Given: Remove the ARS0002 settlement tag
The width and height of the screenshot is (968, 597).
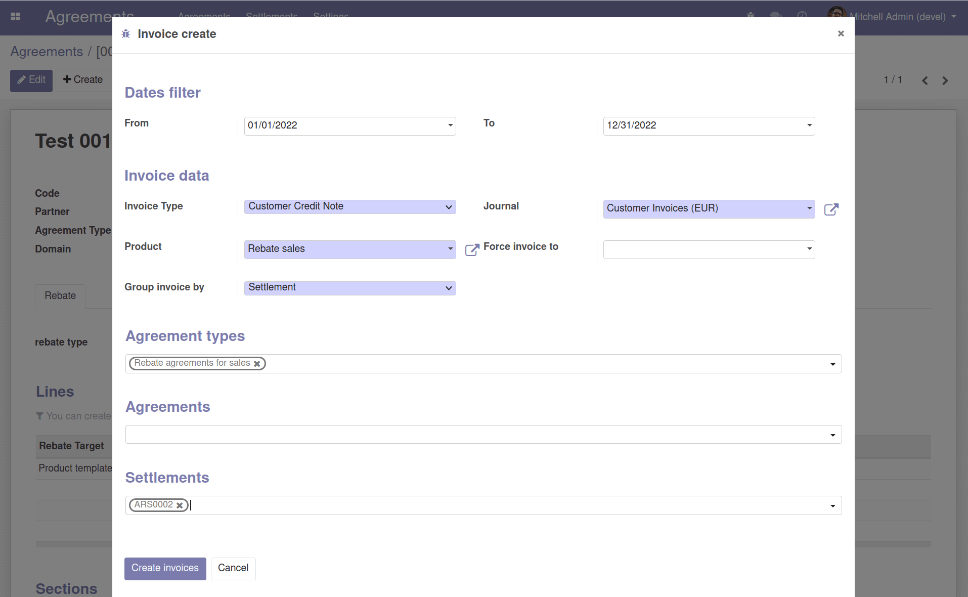Looking at the screenshot, I should pos(180,505).
